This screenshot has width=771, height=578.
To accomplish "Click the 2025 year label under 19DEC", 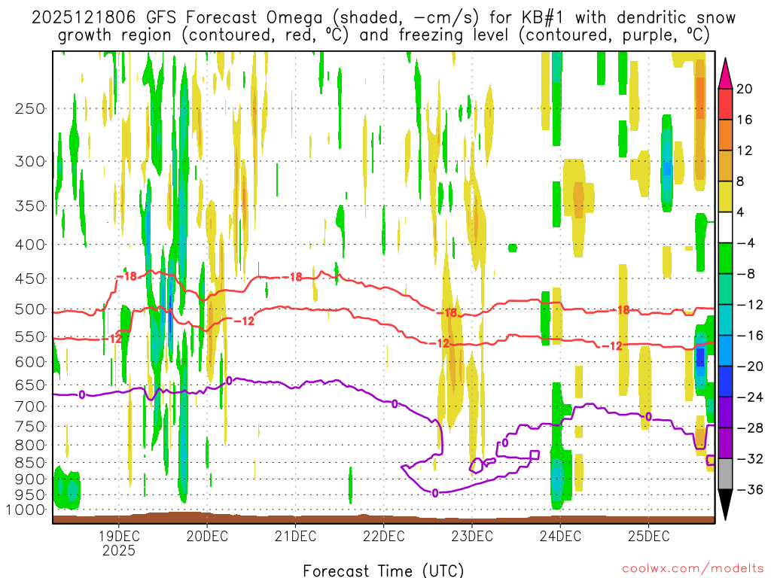I will click(118, 551).
